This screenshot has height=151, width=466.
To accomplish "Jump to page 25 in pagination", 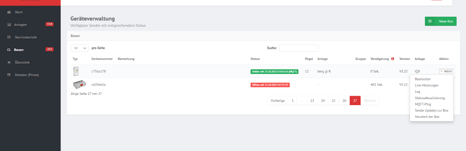I will pos(334,101).
